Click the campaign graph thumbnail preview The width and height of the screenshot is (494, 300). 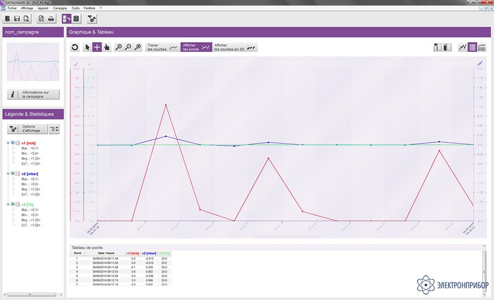click(x=33, y=62)
